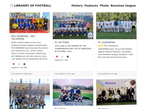Open the MFC KONKORD - MFC TECHPROM heading
The image size is (146, 109).
coord(23,37)
